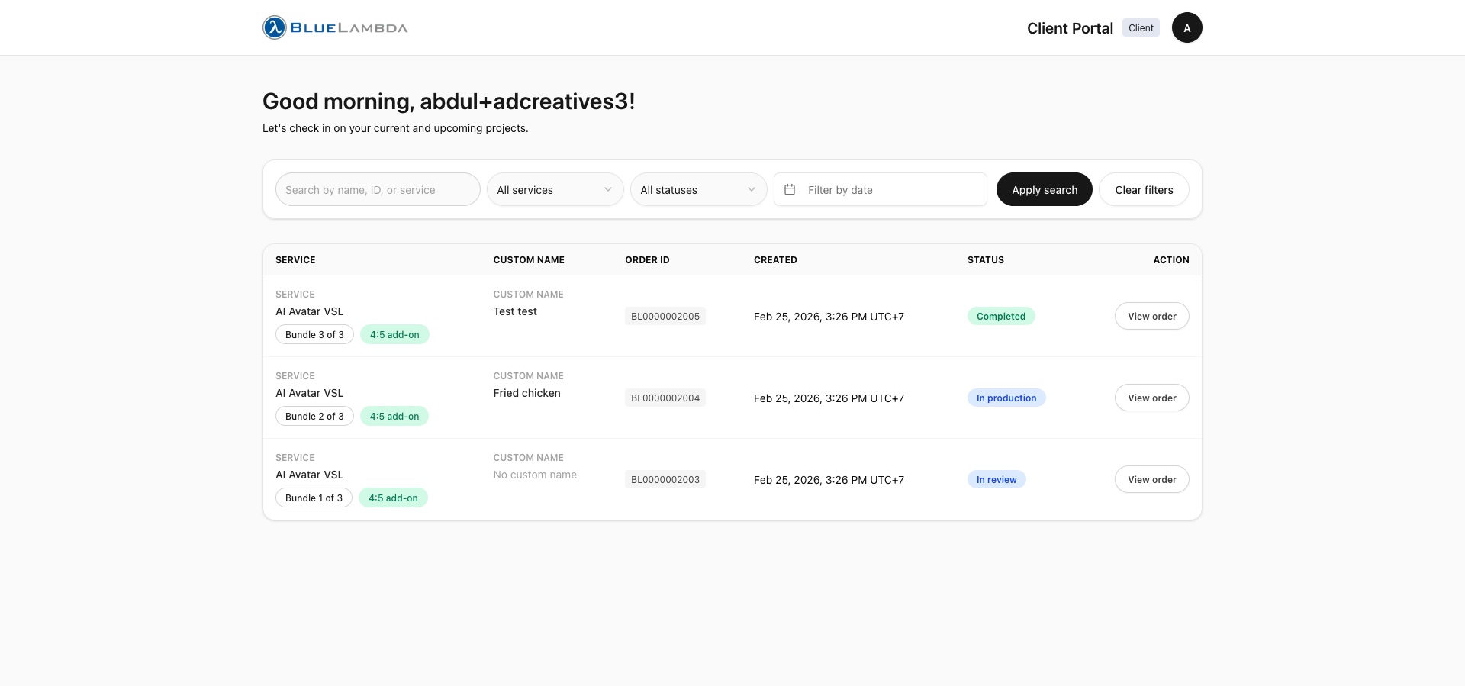Open the user avatar menu 'A'

(x=1186, y=27)
